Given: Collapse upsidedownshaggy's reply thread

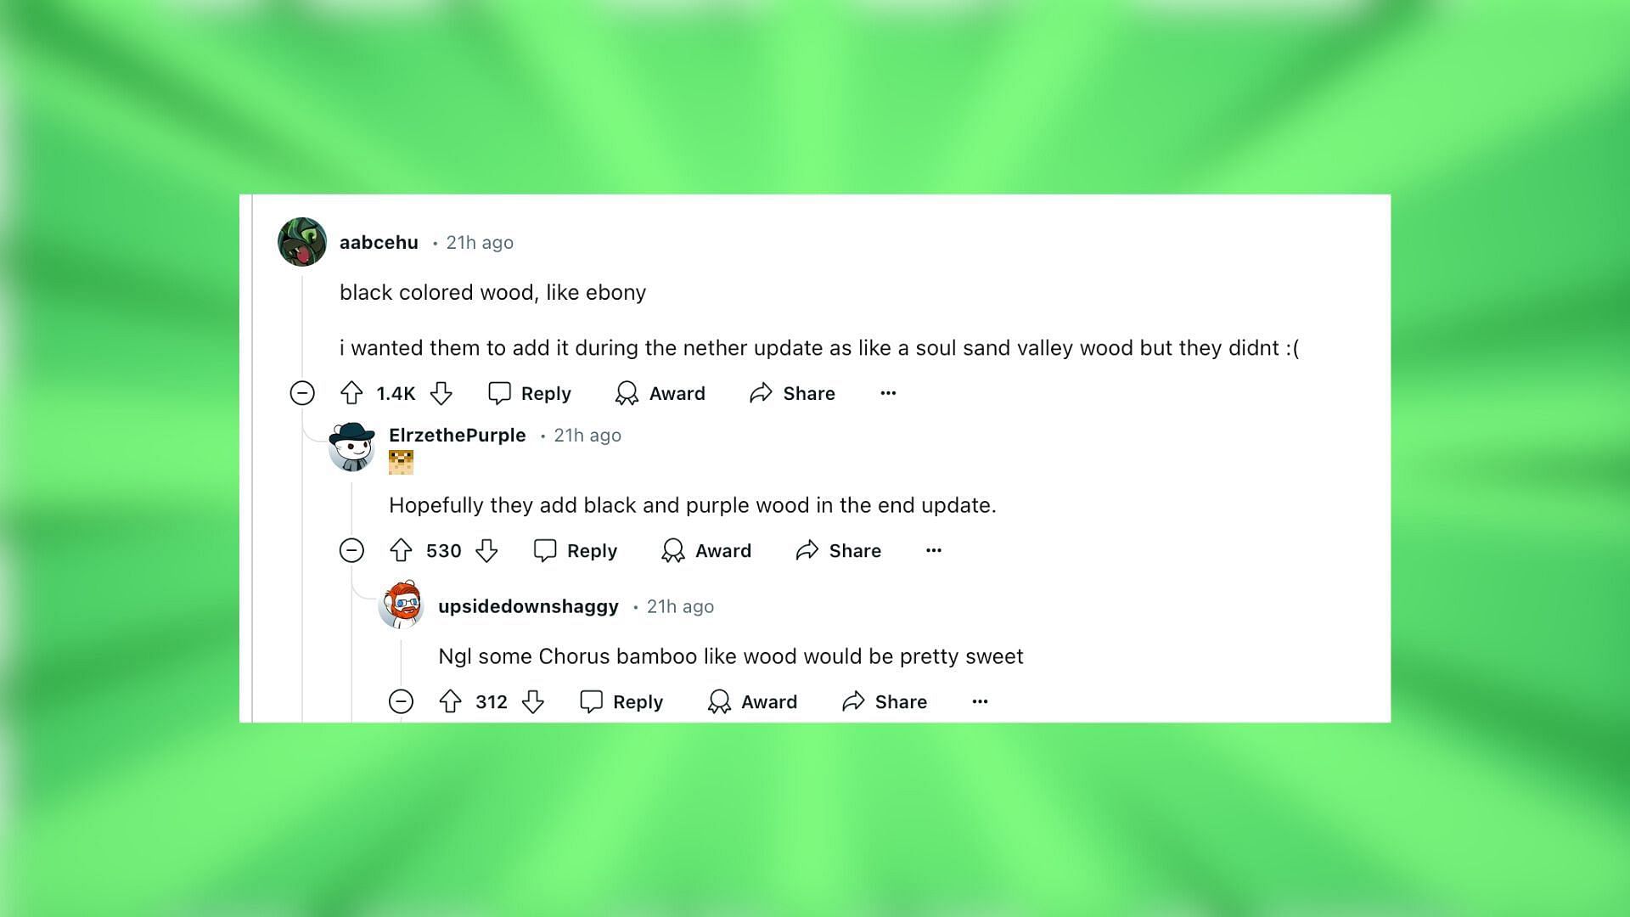Looking at the screenshot, I should (x=400, y=700).
